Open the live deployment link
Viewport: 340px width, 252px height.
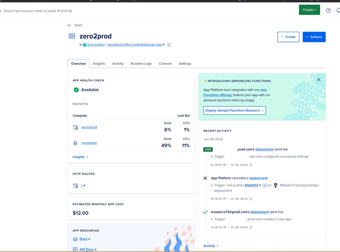[x=264, y=149]
